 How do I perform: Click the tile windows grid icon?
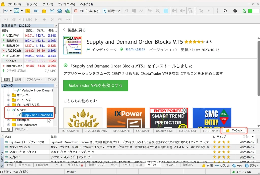pyautogui.click(x=166, y=11)
